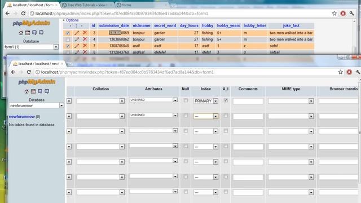Toggle checkbox for row id 4

[68, 39]
